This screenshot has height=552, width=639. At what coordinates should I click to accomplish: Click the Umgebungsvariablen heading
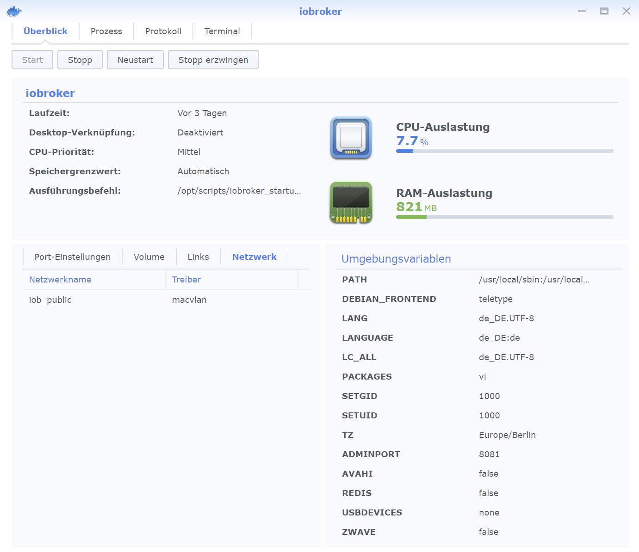point(396,259)
